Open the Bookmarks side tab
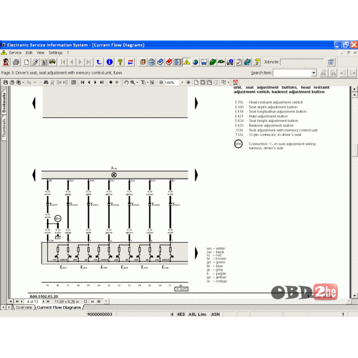Viewport: 358px width, 358px height. pos(4,102)
